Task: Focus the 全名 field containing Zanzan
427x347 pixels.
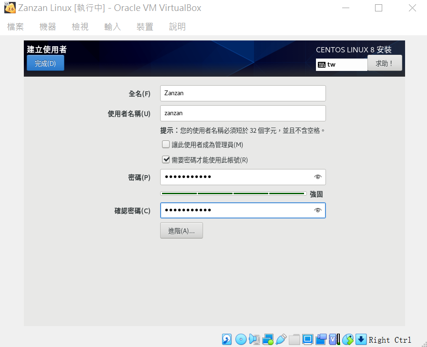Action: pos(243,93)
